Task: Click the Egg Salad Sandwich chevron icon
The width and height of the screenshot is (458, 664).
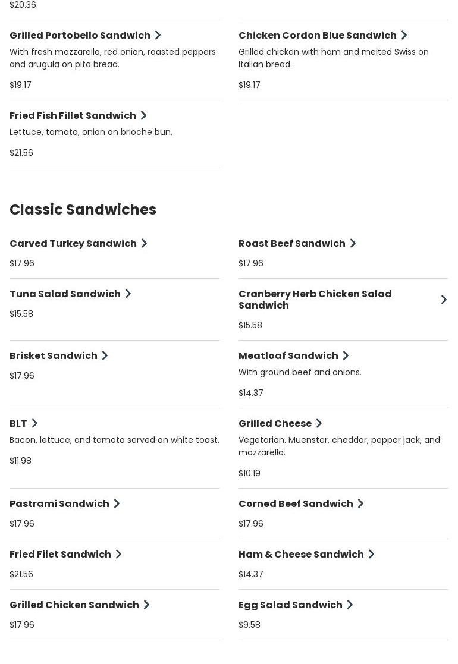Action: 350,605
